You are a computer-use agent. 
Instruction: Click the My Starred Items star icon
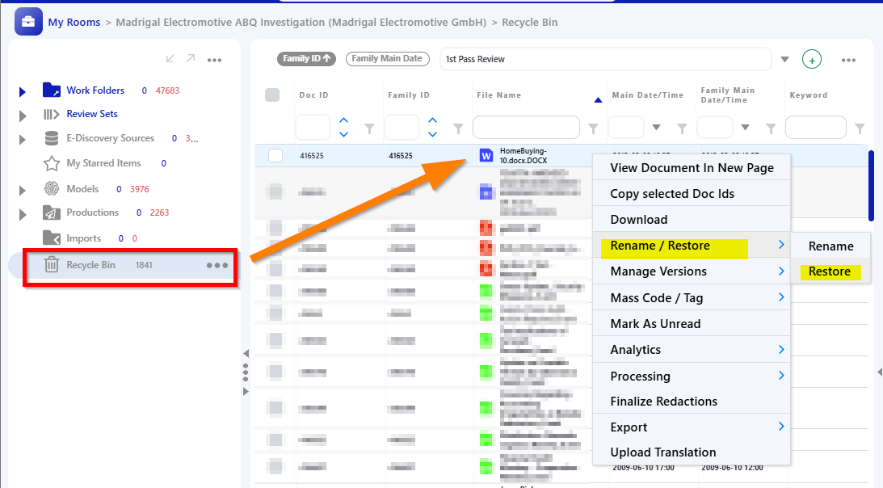tap(51, 163)
